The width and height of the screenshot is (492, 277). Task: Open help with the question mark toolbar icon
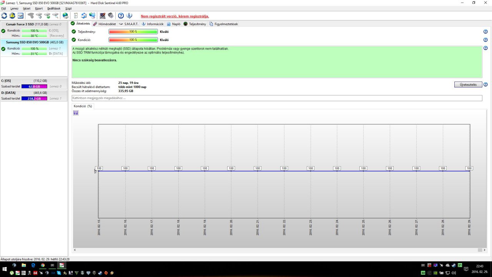pyautogui.click(x=121, y=16)
